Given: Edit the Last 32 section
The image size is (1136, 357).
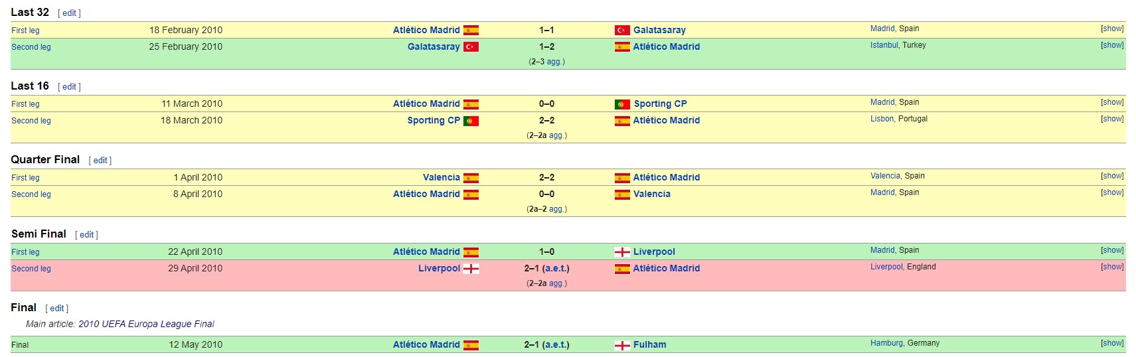Looking at the screenshot, I should (69, 13).
